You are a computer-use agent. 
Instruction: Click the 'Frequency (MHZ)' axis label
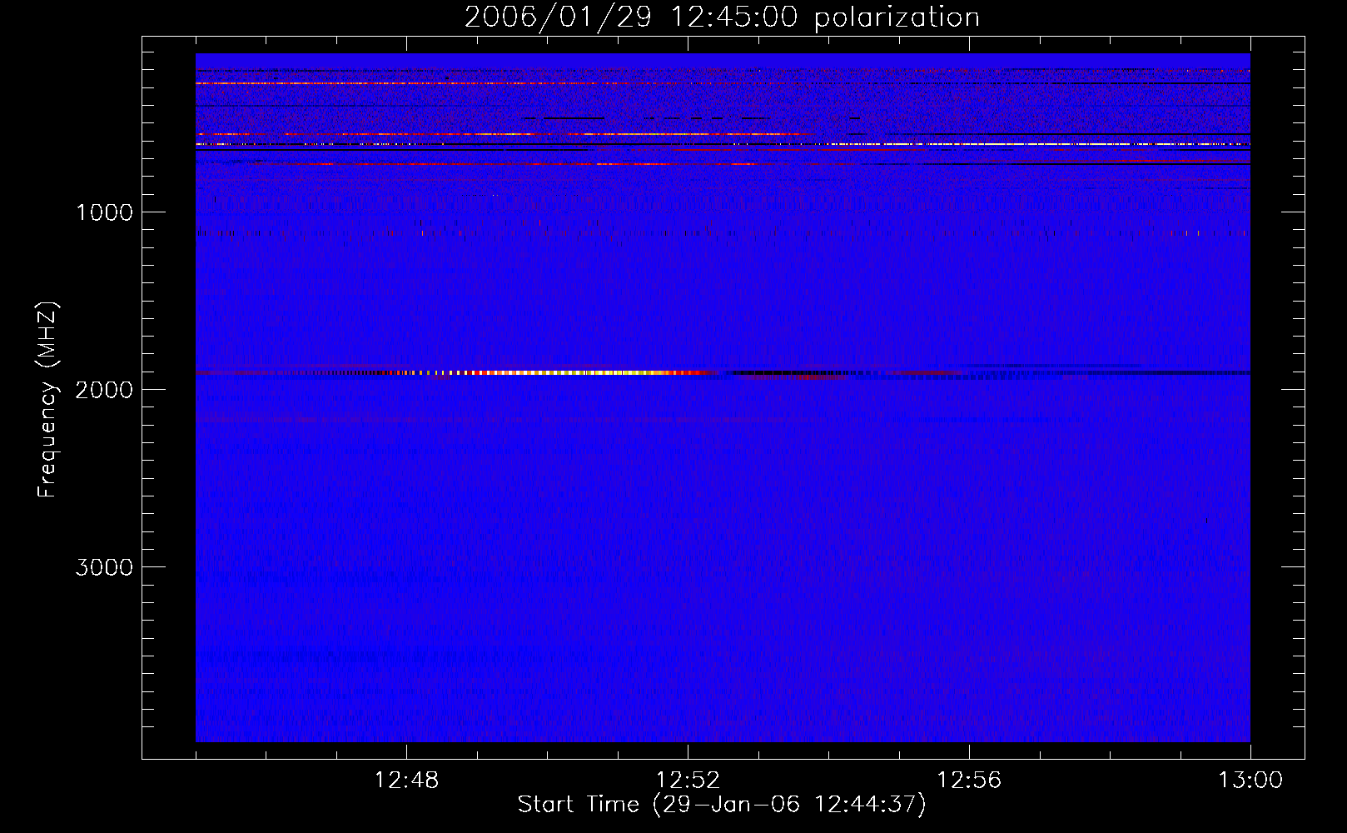[47, 400]
